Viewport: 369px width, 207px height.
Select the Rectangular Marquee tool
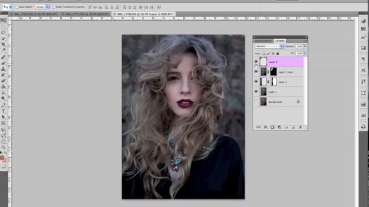point(3,27)
